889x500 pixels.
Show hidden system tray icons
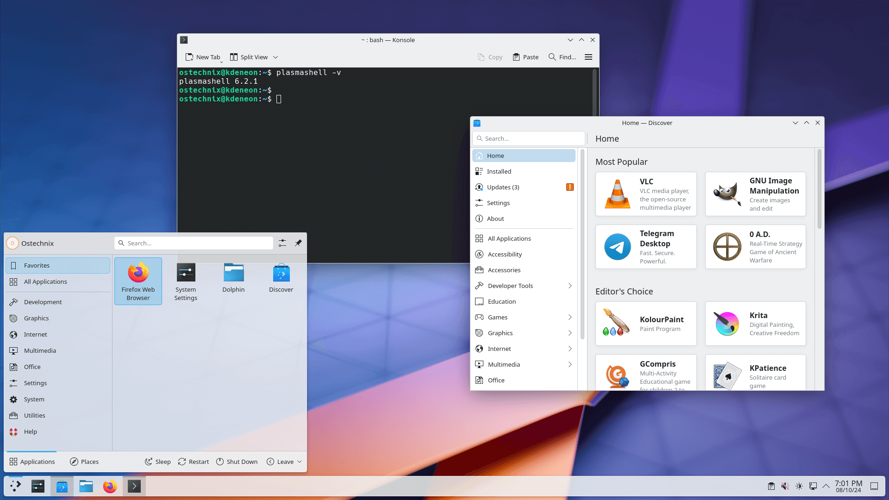point(826,486)
